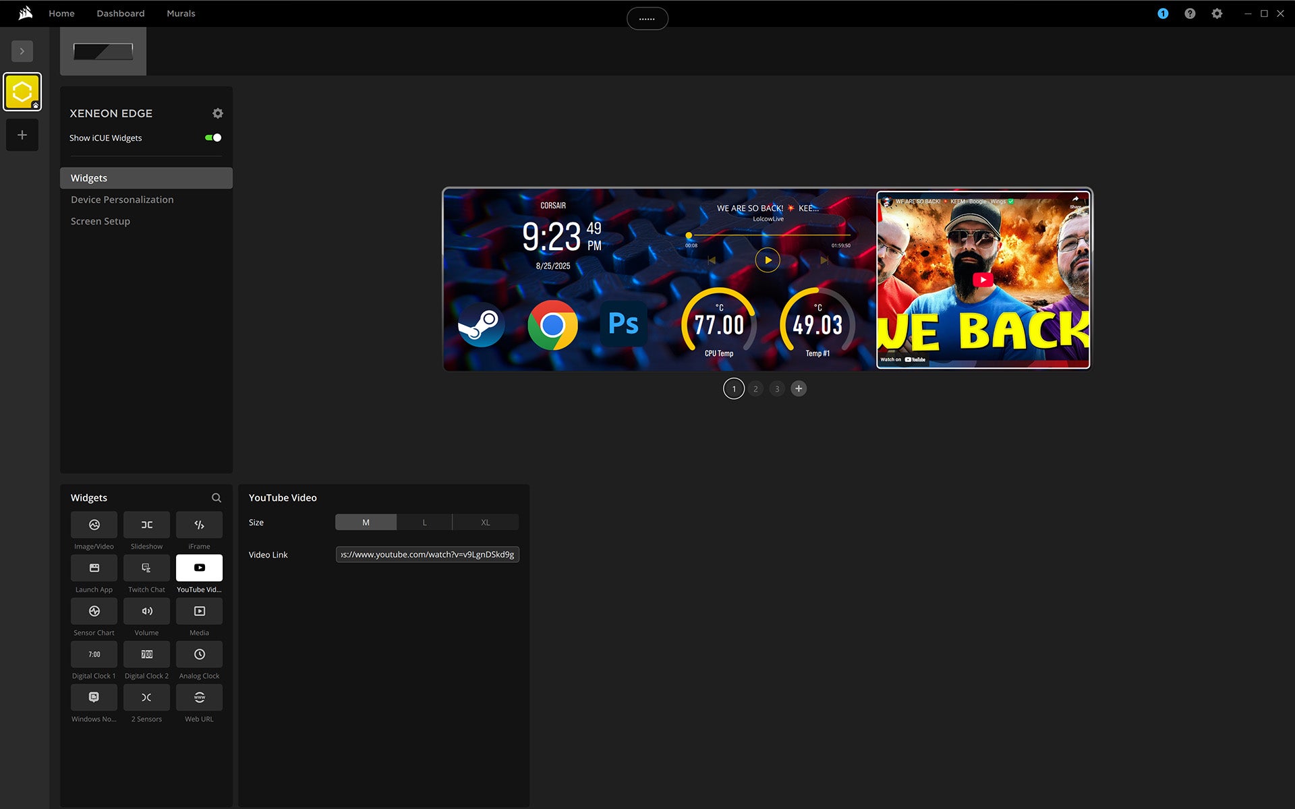Click the media progress slider on preview
Image resolution: width=1295 pixels, height=809 pixels.
point(769,235)
